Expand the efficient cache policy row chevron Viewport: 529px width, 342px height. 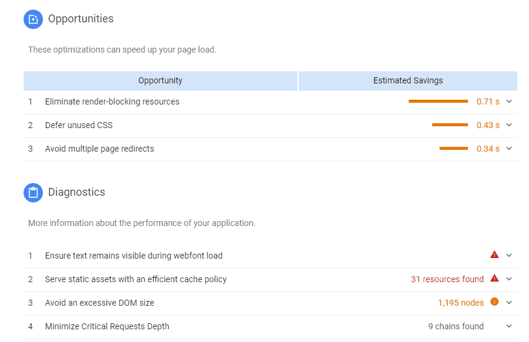coord(509,279)
